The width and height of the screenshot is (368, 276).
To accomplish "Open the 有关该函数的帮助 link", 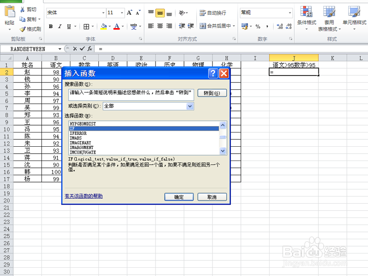I will click(x=84, y=196).
